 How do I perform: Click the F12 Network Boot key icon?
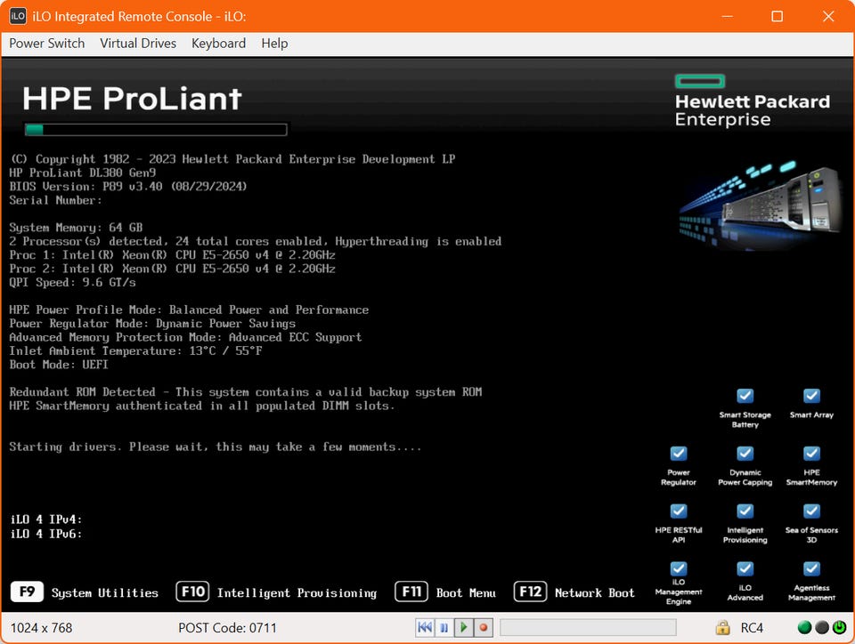[x=530, y=592]
